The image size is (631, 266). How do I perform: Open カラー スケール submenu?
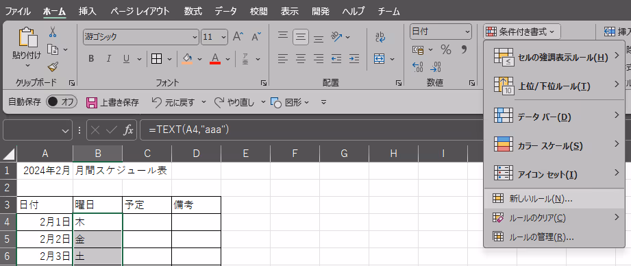click(x=554, y=145)
